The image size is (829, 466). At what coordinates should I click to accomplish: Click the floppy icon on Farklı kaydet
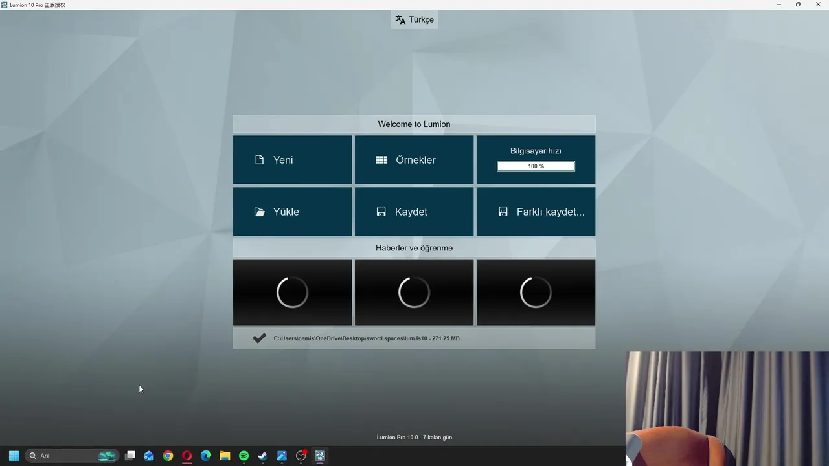tap(503, 212)
